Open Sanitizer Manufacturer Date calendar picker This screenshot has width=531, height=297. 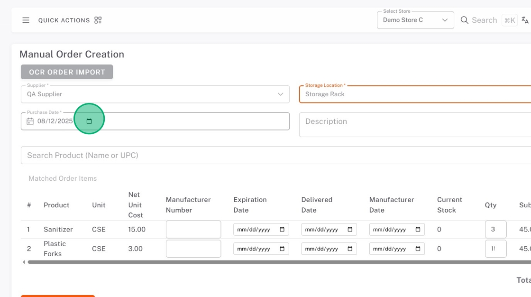tap(418, 230)
